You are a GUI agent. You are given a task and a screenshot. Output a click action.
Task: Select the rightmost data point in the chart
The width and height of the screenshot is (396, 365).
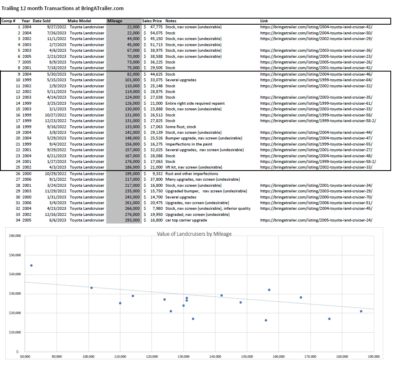point(361,311)
